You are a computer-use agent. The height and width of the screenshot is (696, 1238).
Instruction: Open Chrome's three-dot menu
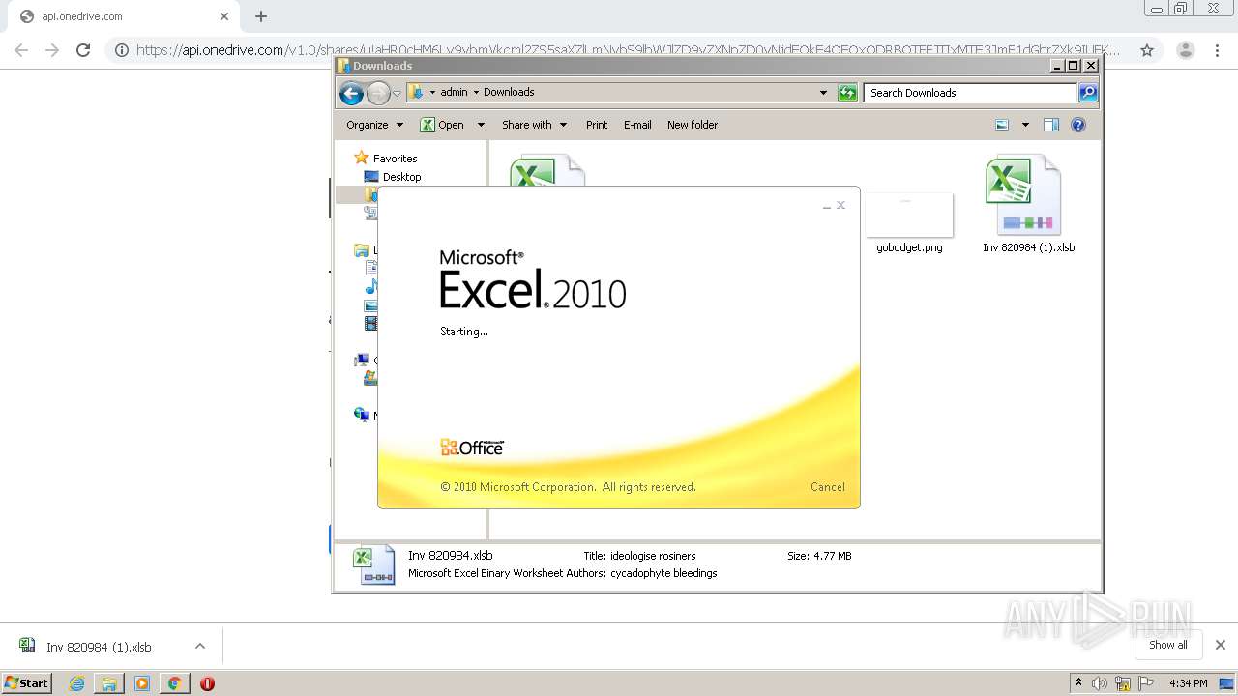(1215, 50)
